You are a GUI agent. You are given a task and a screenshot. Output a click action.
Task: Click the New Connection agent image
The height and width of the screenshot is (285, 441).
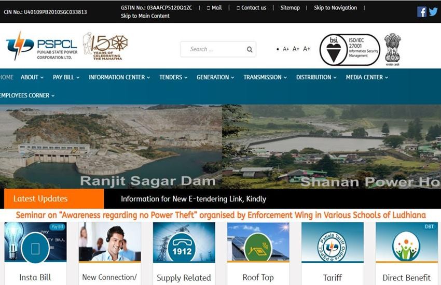click(109, 243)
